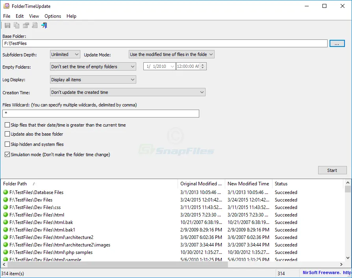Viewport: 352px width, 278px height.
Task: Click '3/1/2013 10:05:46' in Original Modified column
Action: [x=202, y=192]
